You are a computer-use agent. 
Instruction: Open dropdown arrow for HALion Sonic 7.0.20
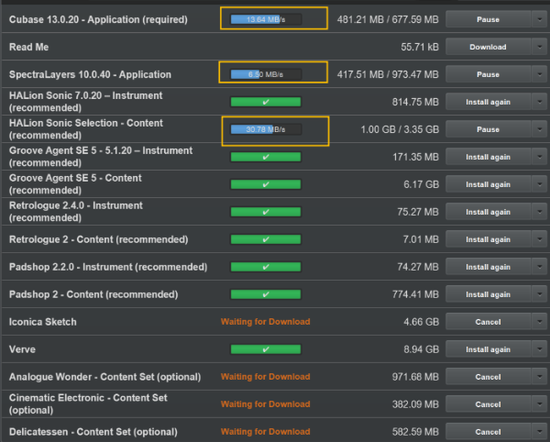(540, 102)
